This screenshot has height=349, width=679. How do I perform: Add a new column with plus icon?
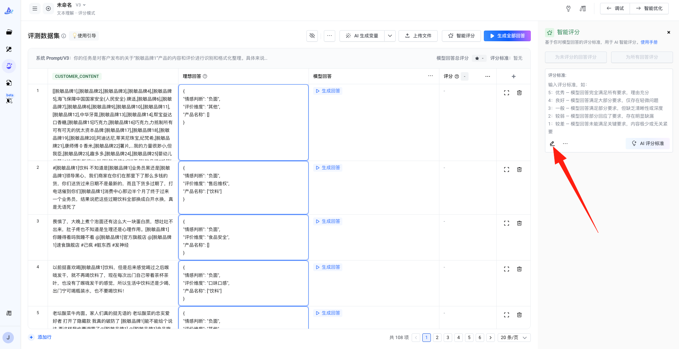pyautogui.click(x=513, y=76)
